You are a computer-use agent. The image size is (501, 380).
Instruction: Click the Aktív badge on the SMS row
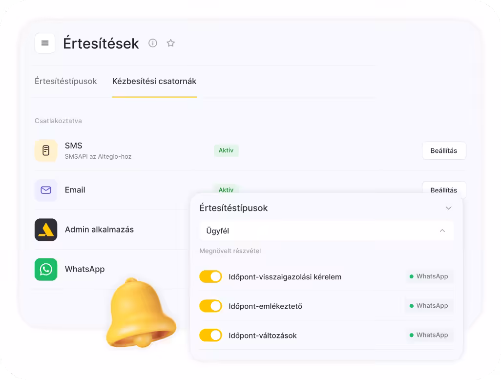coord(226,150)
